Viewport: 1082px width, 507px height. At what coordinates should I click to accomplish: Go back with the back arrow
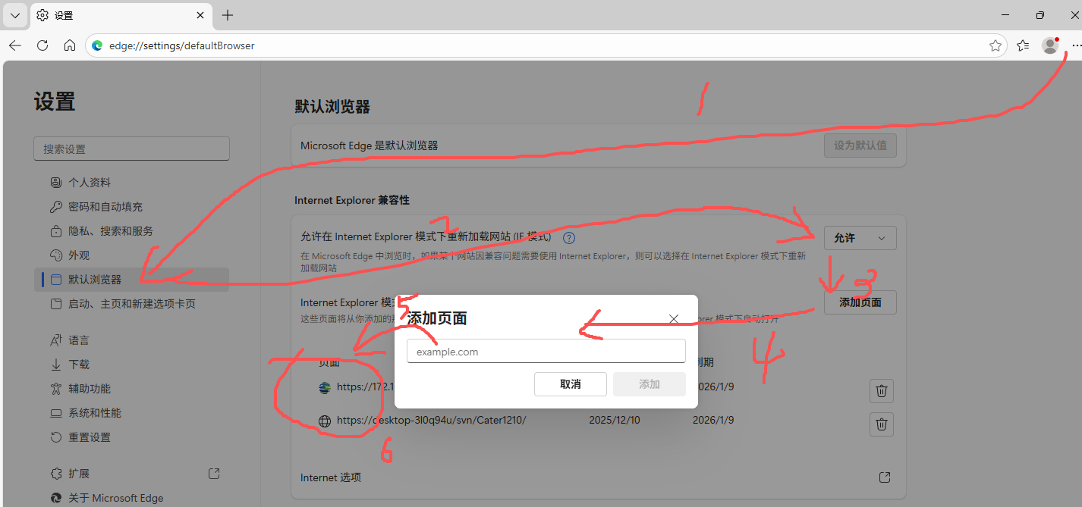tap(15, 45)
